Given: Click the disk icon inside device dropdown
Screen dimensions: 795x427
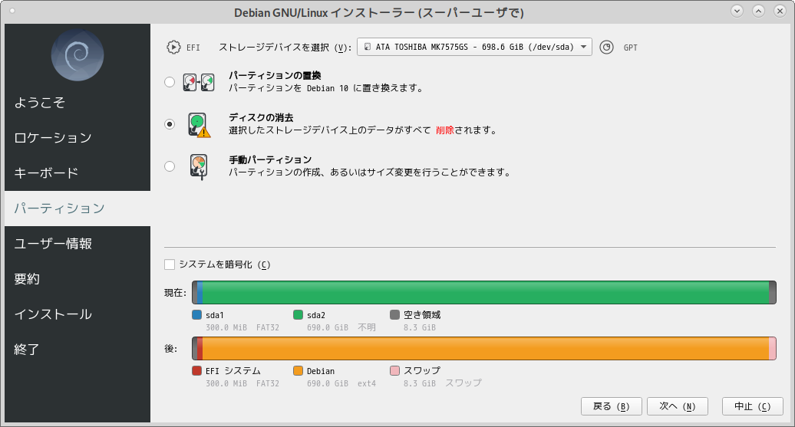Looking at the screenshot, I should (368, 47).
